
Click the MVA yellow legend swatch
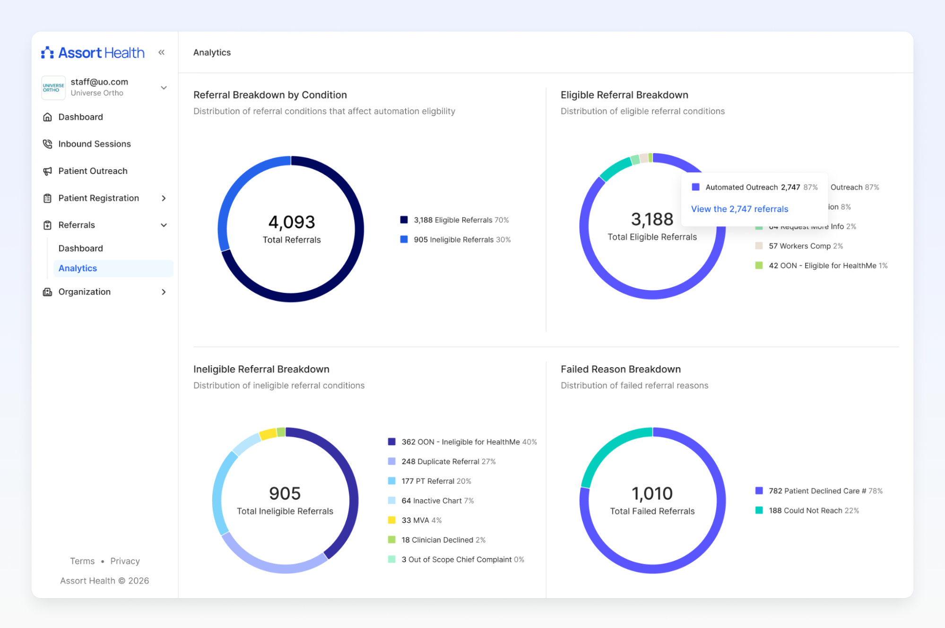click(x=391, y=520)
